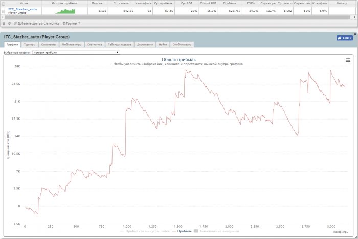Toggle Значительные выигрыши legend item

216,231
